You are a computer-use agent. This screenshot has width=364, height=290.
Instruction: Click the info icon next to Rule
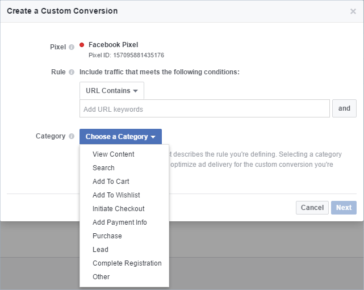(x=72, y=72)
